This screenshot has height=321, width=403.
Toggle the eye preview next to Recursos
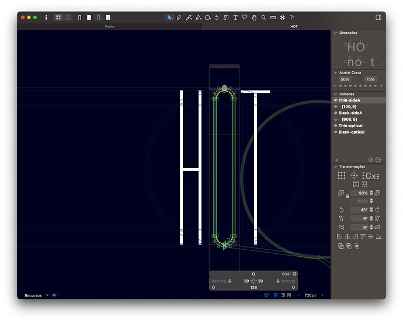click(54, 295)
